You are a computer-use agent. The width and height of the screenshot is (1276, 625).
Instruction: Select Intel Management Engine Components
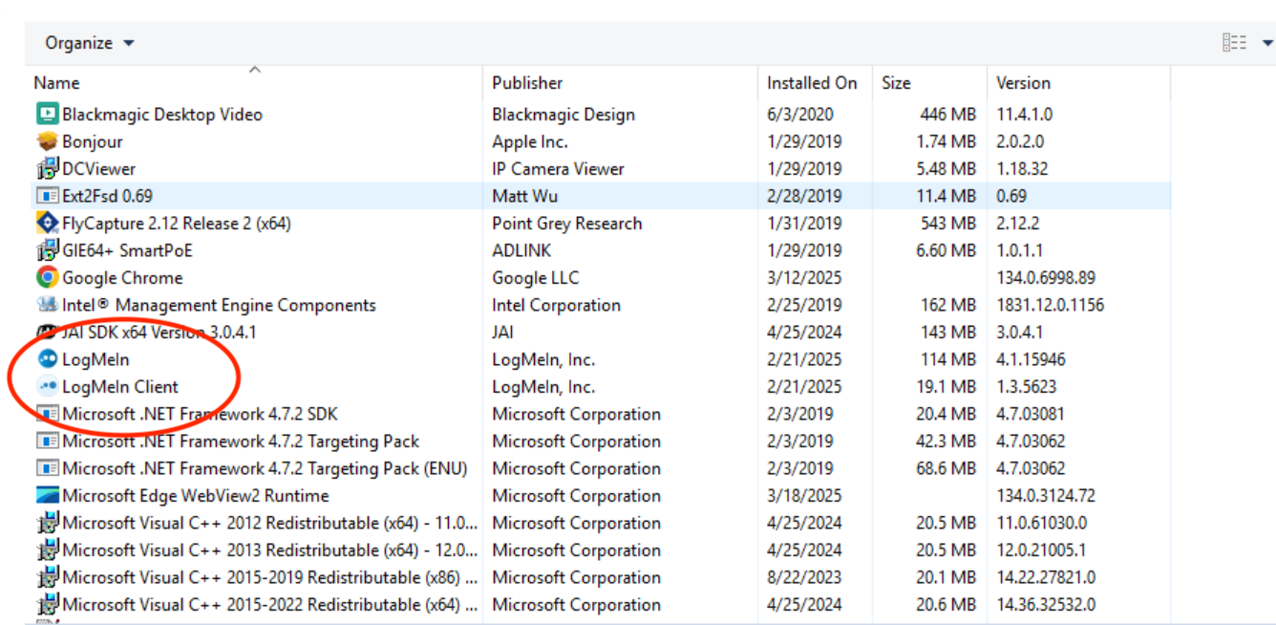(219, 305)
